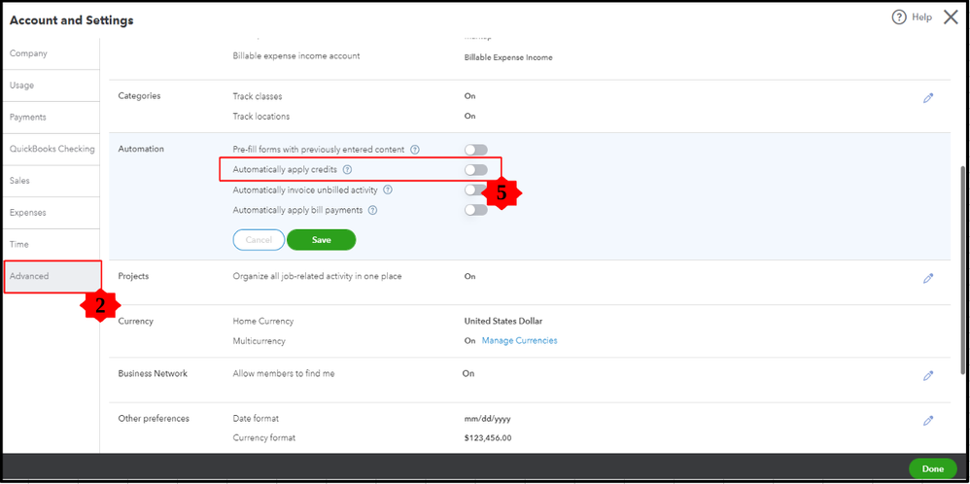Click Organize all job-related activity text

pos(317,276)
